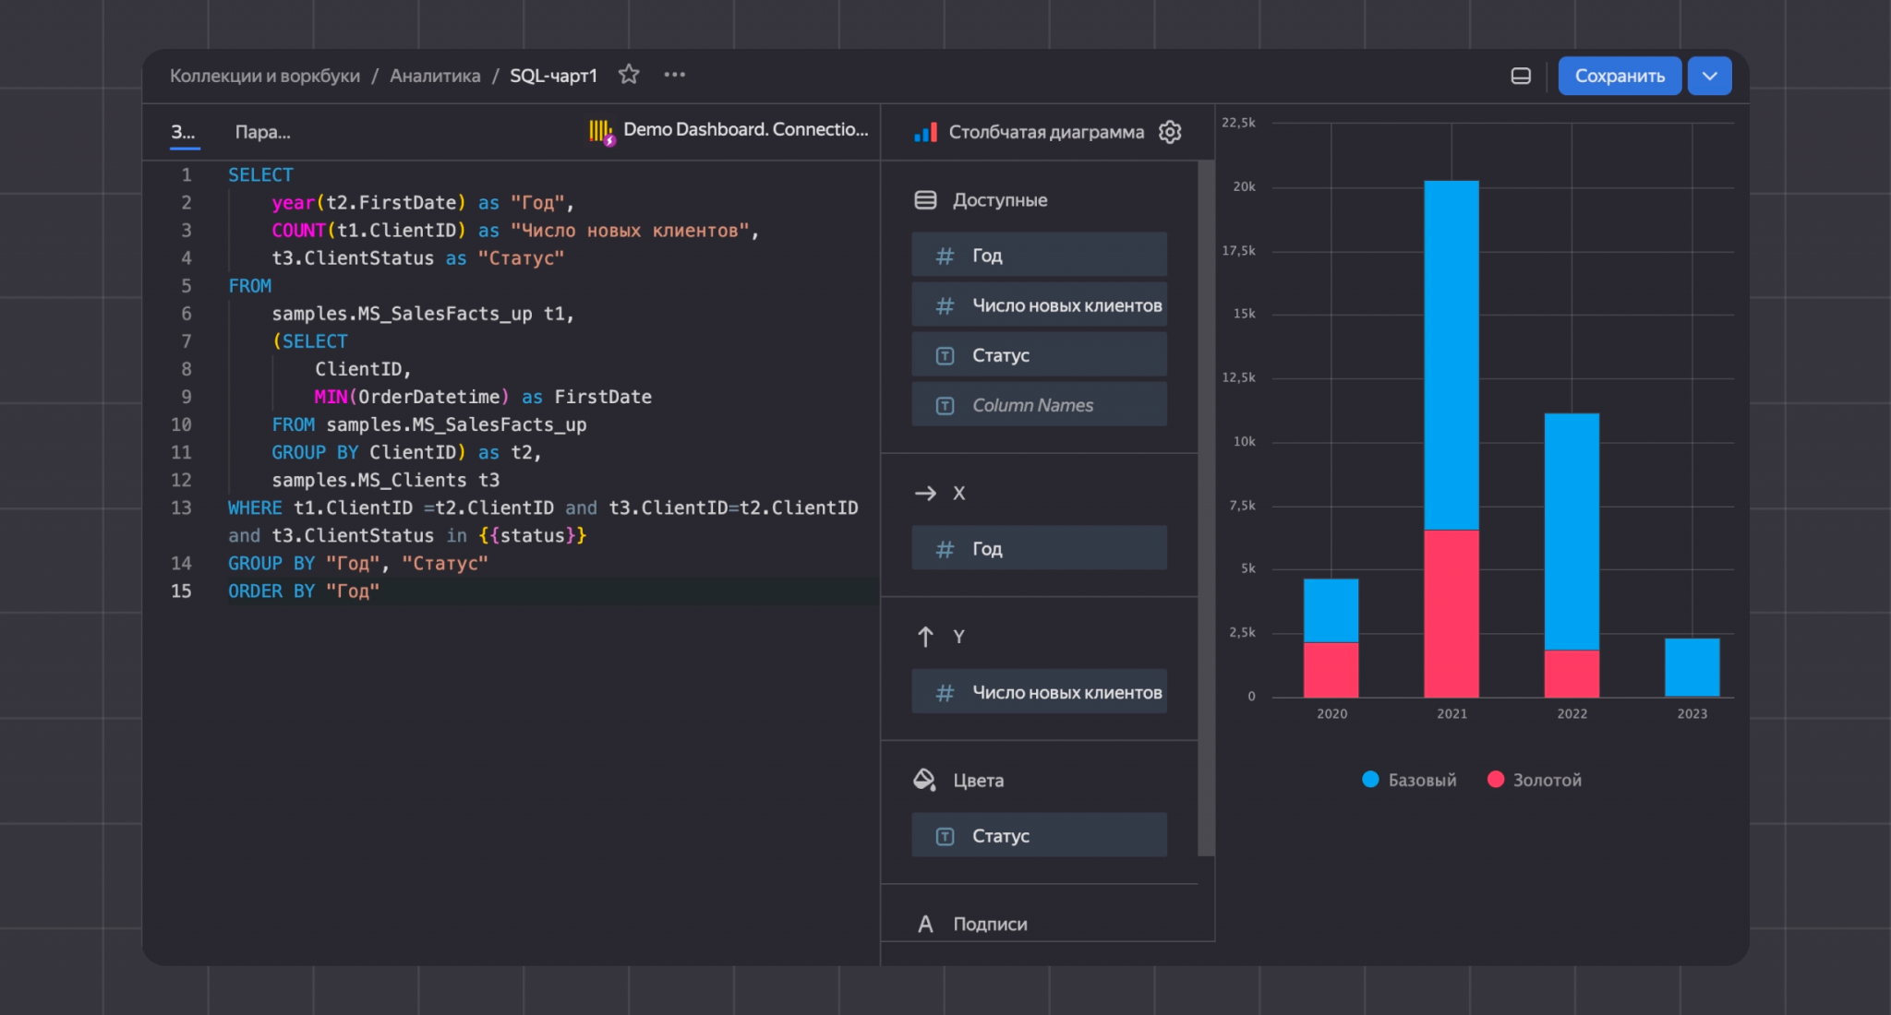Image resolution: width=1891 pixels, height=1015 pixels.
Task: Click the Цвета paint bucket icon
Action: coord(924,780)
